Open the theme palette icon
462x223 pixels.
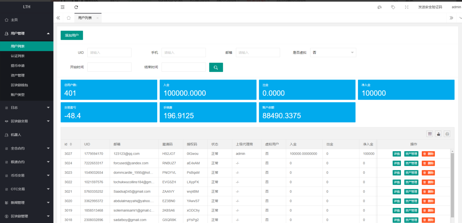point(379,7)
